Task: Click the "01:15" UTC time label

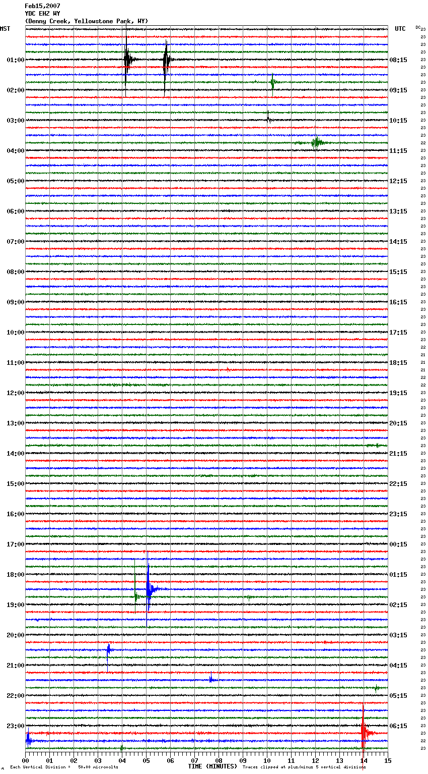Action: (398, 575)
